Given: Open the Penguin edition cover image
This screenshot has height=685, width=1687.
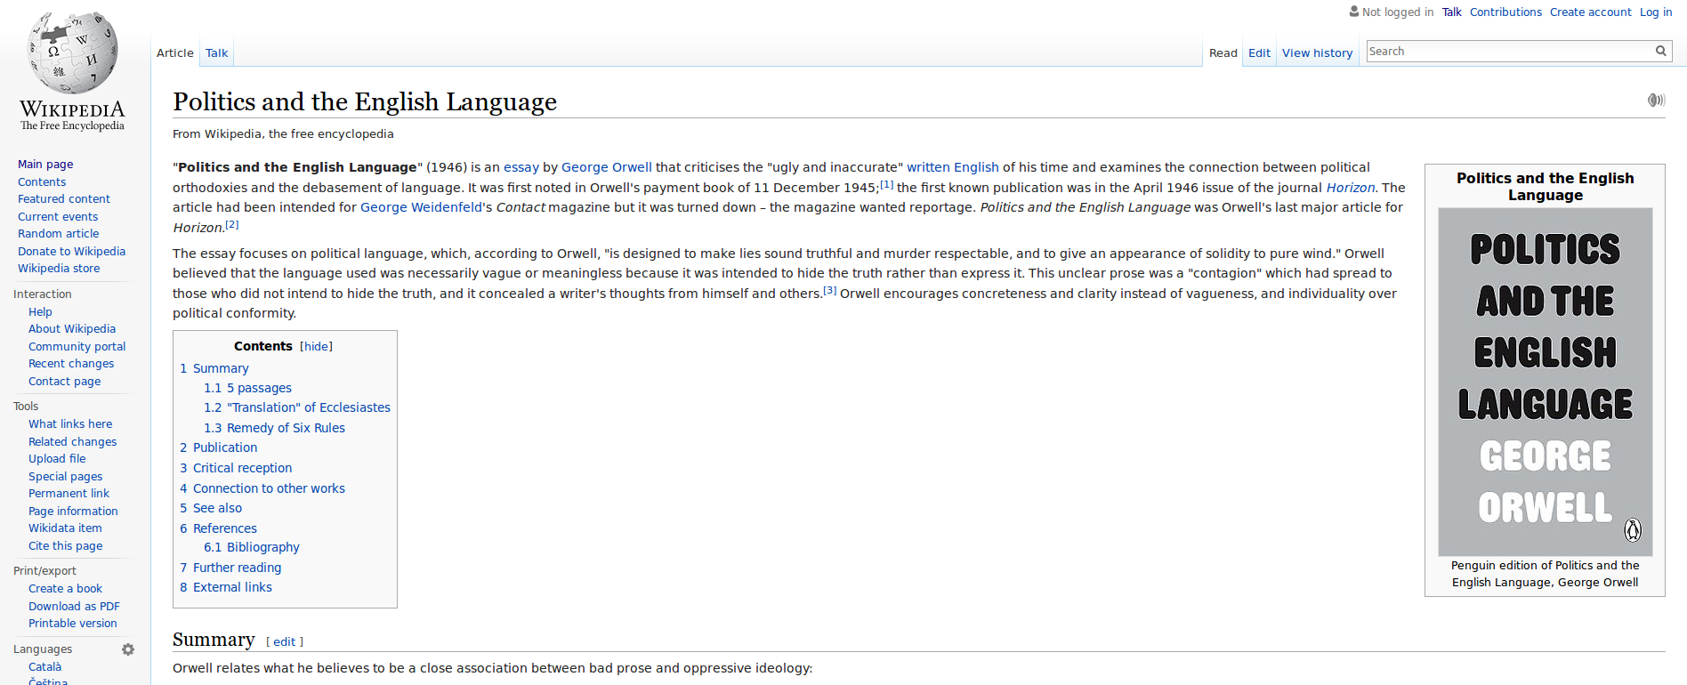Looking at the screenshot, I should 1546,382.
